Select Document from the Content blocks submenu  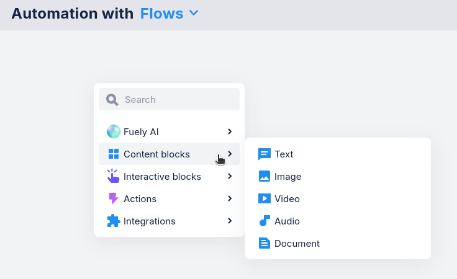(x=297, y=244)
